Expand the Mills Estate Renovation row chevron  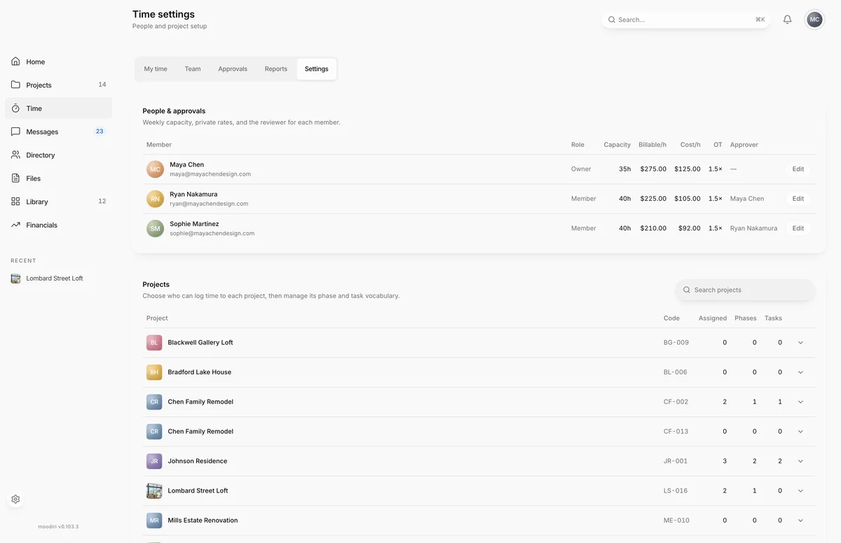click(800, 521)
